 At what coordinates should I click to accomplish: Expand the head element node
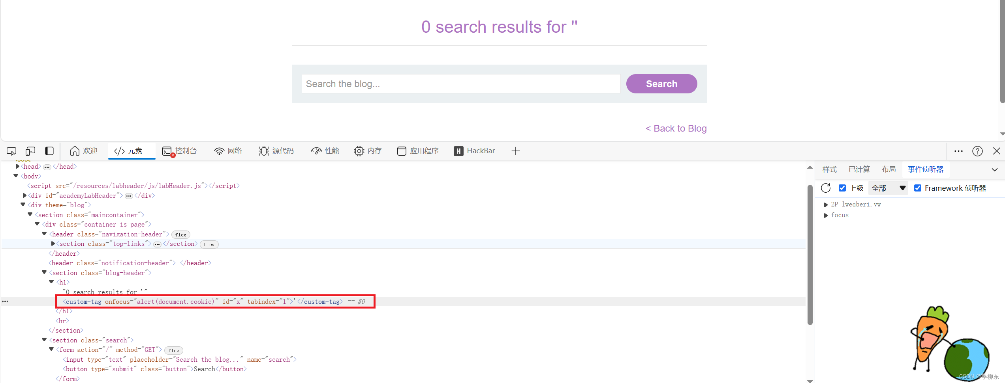tap(17, 166)
